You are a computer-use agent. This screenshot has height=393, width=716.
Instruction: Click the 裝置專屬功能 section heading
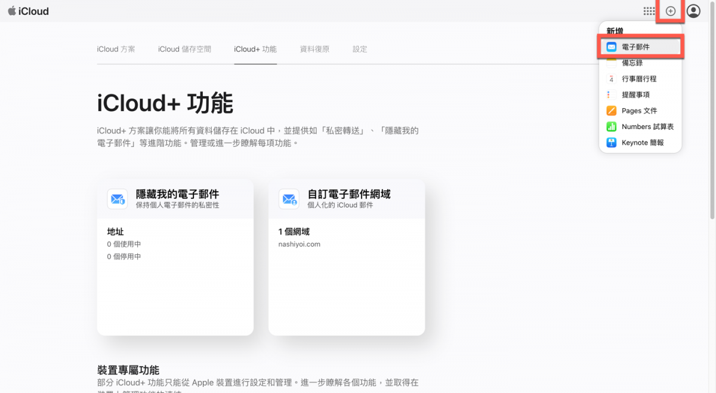tap(128, 370)
